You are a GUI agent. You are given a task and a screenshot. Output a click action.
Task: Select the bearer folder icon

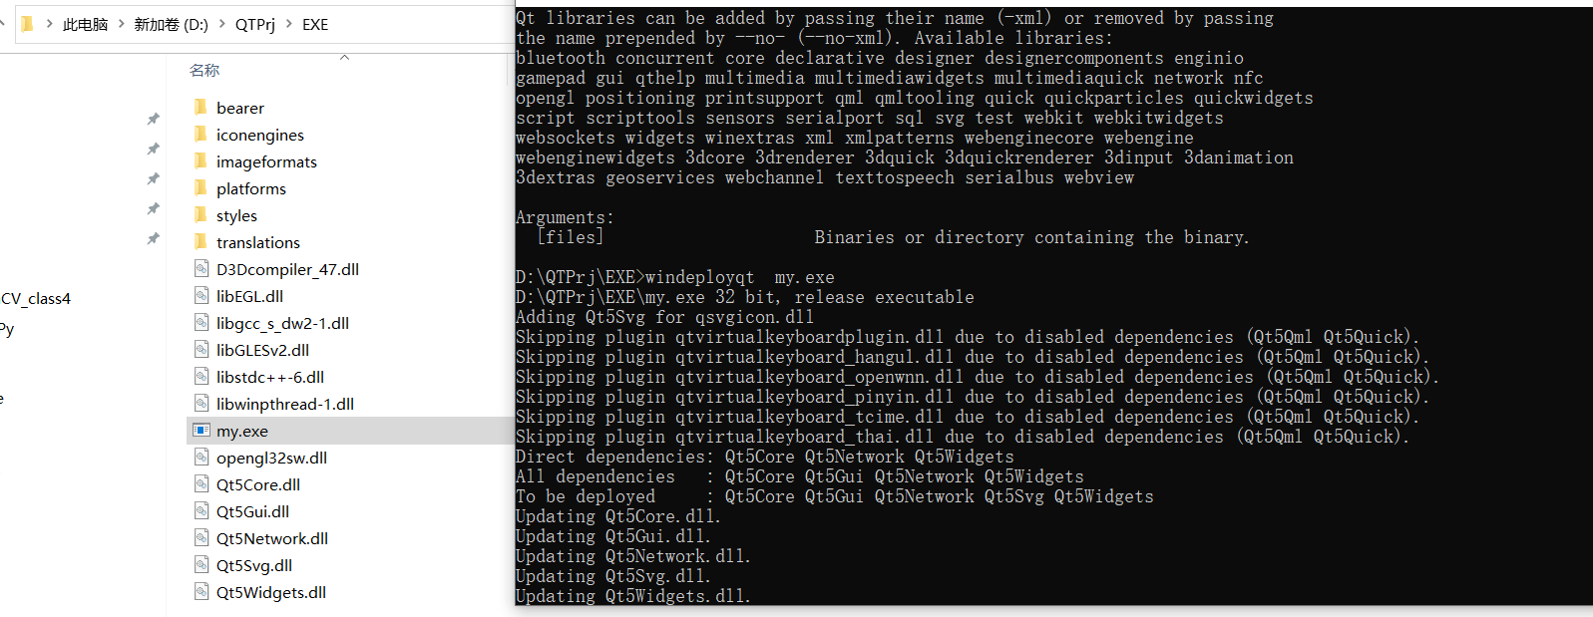pyautogui.click(x=201, y=107)
